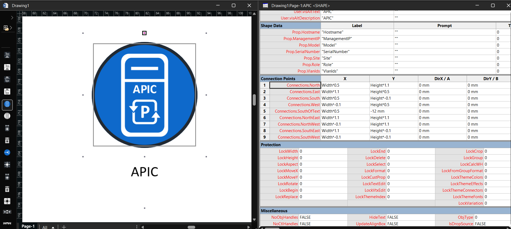Viewport: 511px width, 229px height.
Task: Open the stencils list icon in Shapes pane
Action: [7, 28]
